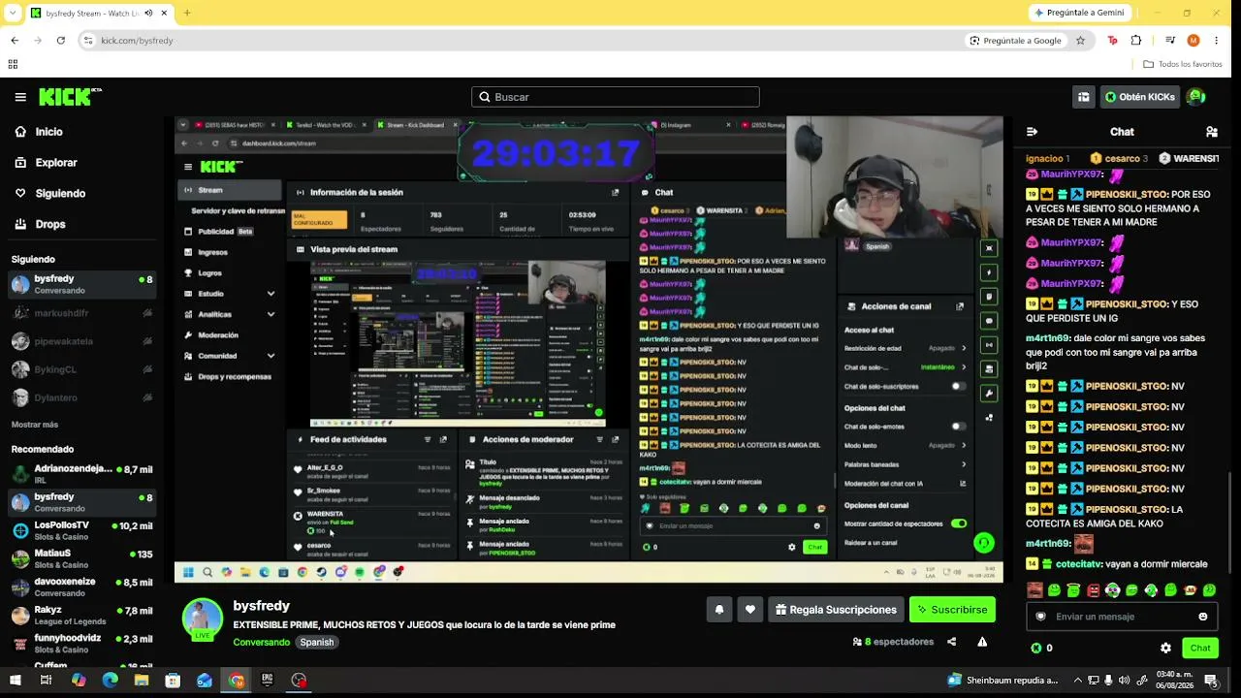This screenshot has height=698, width=1241.
Task: Mute the bysfredy Stream tab audio icon
Action: click(x=148, y=13)
